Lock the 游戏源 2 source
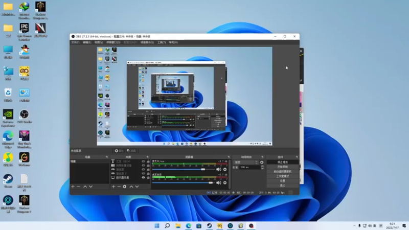 tap(148, 173)
